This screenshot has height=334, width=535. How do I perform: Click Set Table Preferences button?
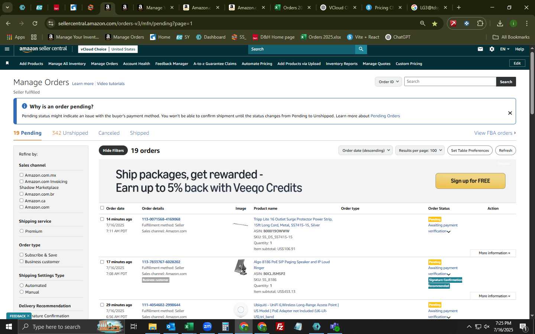coord(470,150)
